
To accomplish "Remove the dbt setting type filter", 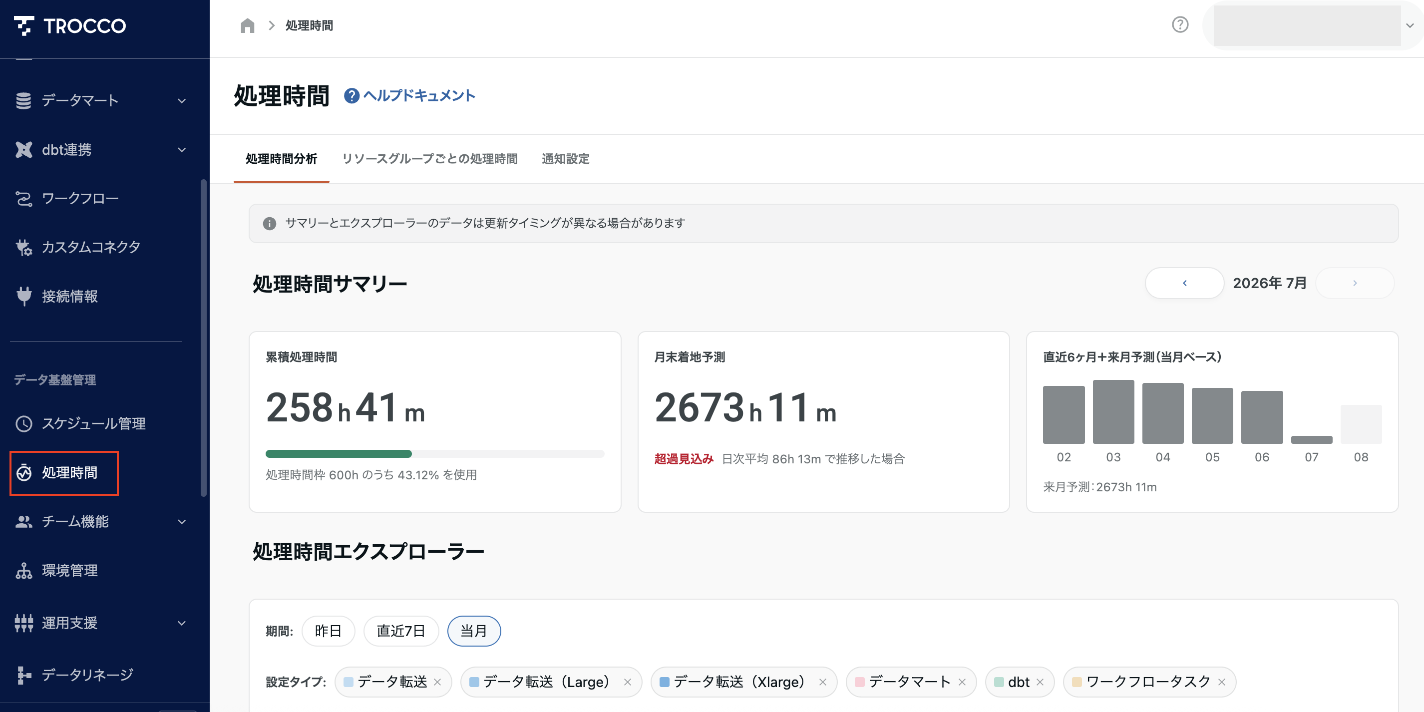I will (x=1040, y=682).
